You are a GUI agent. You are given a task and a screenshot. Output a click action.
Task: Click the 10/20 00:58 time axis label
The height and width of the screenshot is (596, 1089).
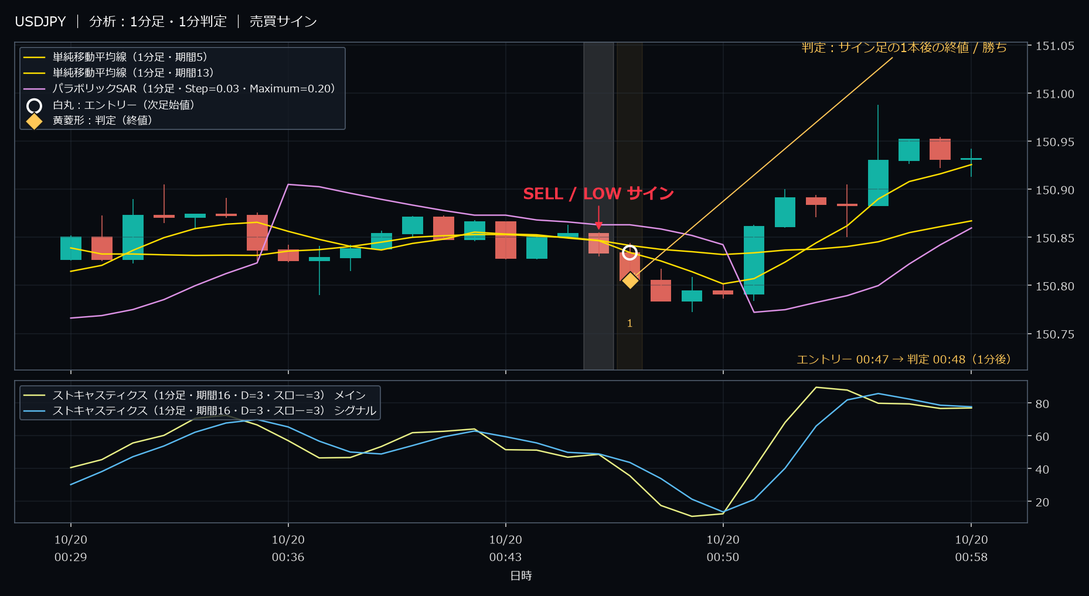click(972, 548)
